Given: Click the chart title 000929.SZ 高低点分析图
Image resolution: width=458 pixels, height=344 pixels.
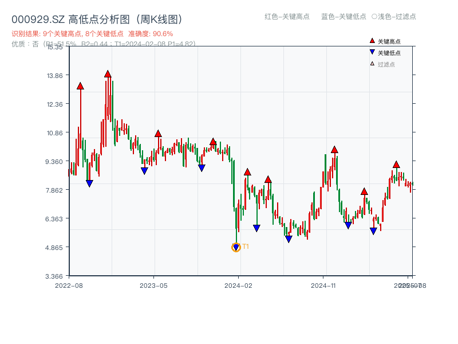Looking at the screenshot, I should tap(95, 18).
